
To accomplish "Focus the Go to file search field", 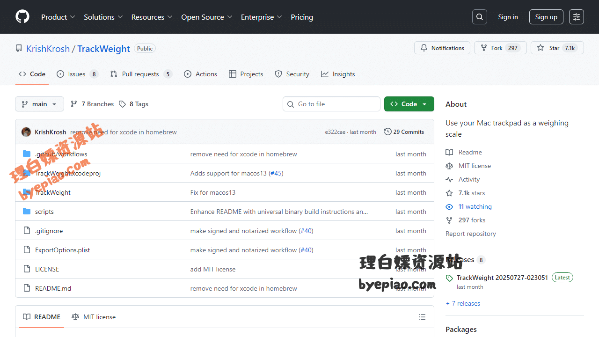I will tap(331, 104).
